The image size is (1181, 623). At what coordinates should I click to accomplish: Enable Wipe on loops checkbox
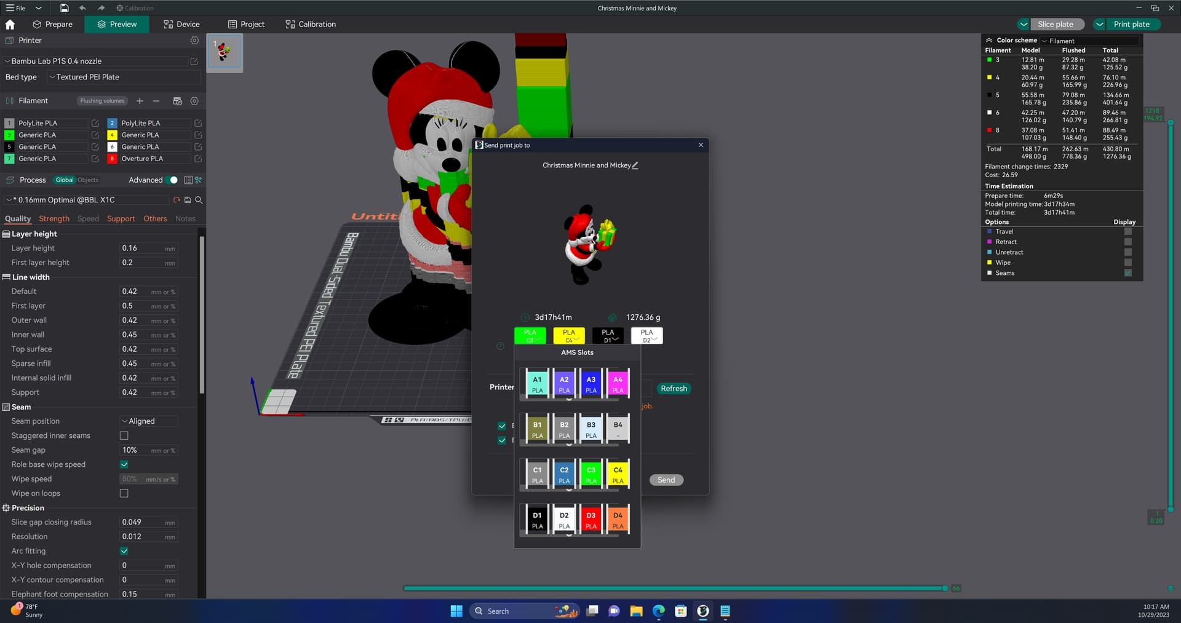[124, 493]
